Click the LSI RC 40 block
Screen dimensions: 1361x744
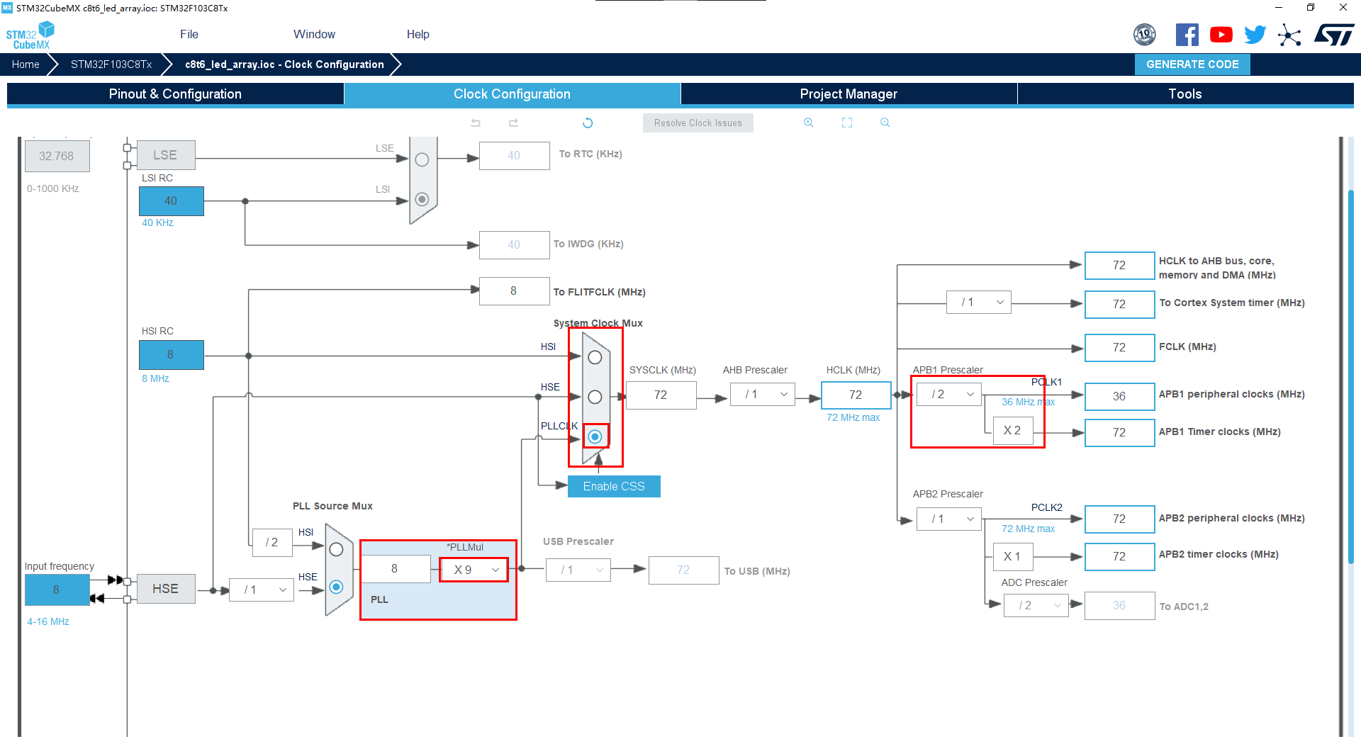(x=171, y=201)
